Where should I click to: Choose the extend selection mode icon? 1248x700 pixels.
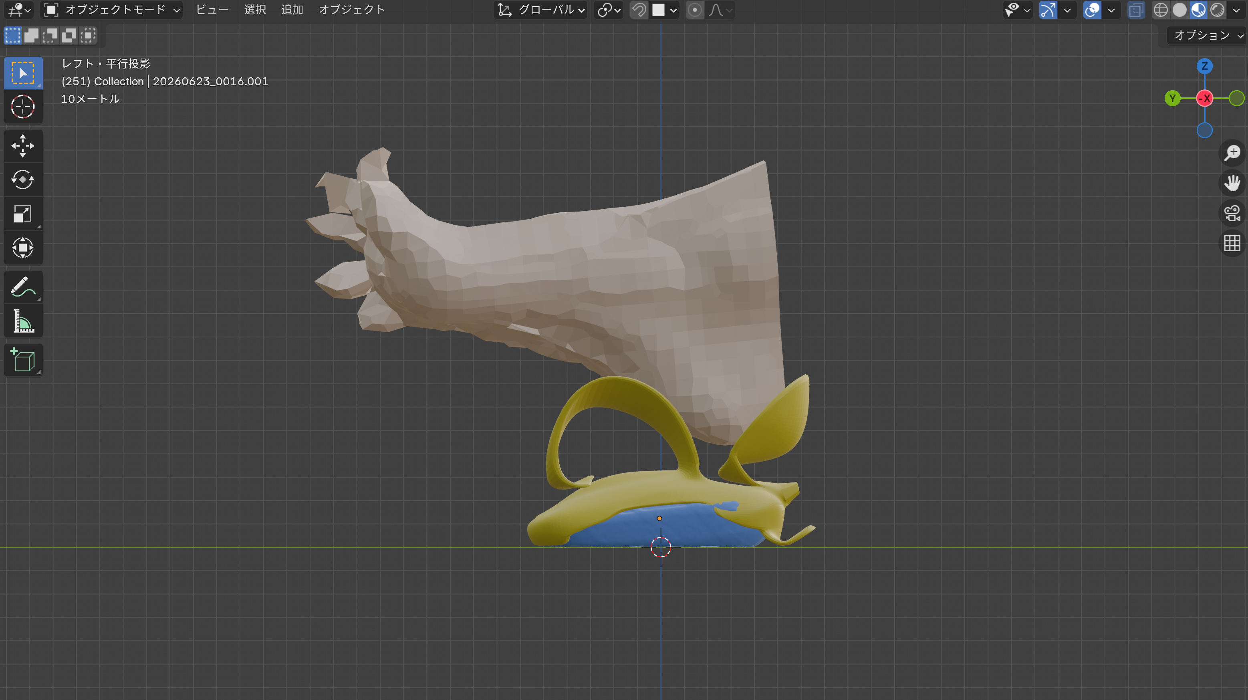tap(32, 35)
